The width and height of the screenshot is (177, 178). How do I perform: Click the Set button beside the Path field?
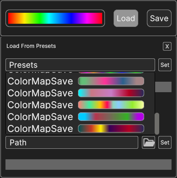165,142
